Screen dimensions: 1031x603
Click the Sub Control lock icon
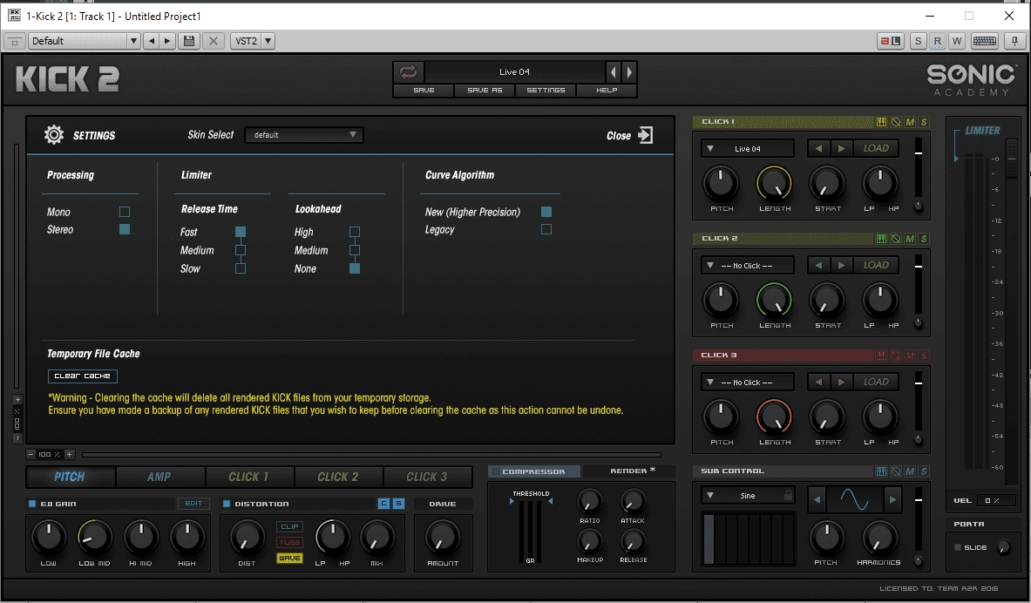(x=788, y=495)
